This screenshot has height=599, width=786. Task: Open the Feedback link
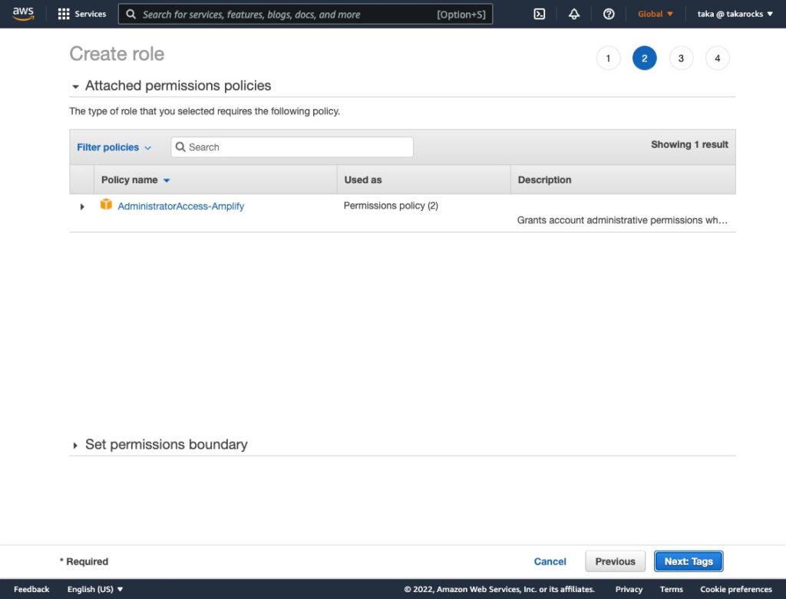click(31, 589)
